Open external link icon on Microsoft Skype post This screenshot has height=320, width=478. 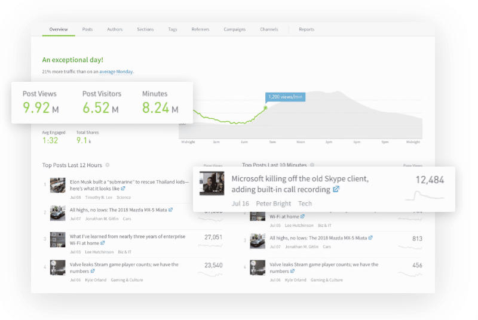pyautogui.click(x=336, y=189)
